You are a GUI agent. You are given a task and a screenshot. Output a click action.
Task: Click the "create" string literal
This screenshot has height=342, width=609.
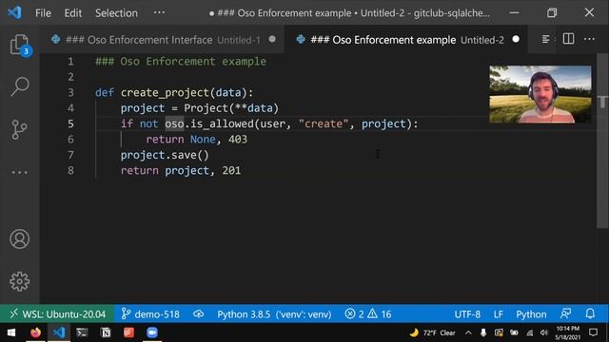324,123
